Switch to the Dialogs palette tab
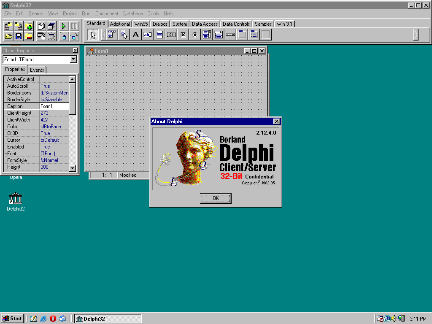432x324 pixels. (x=160, y=24)
